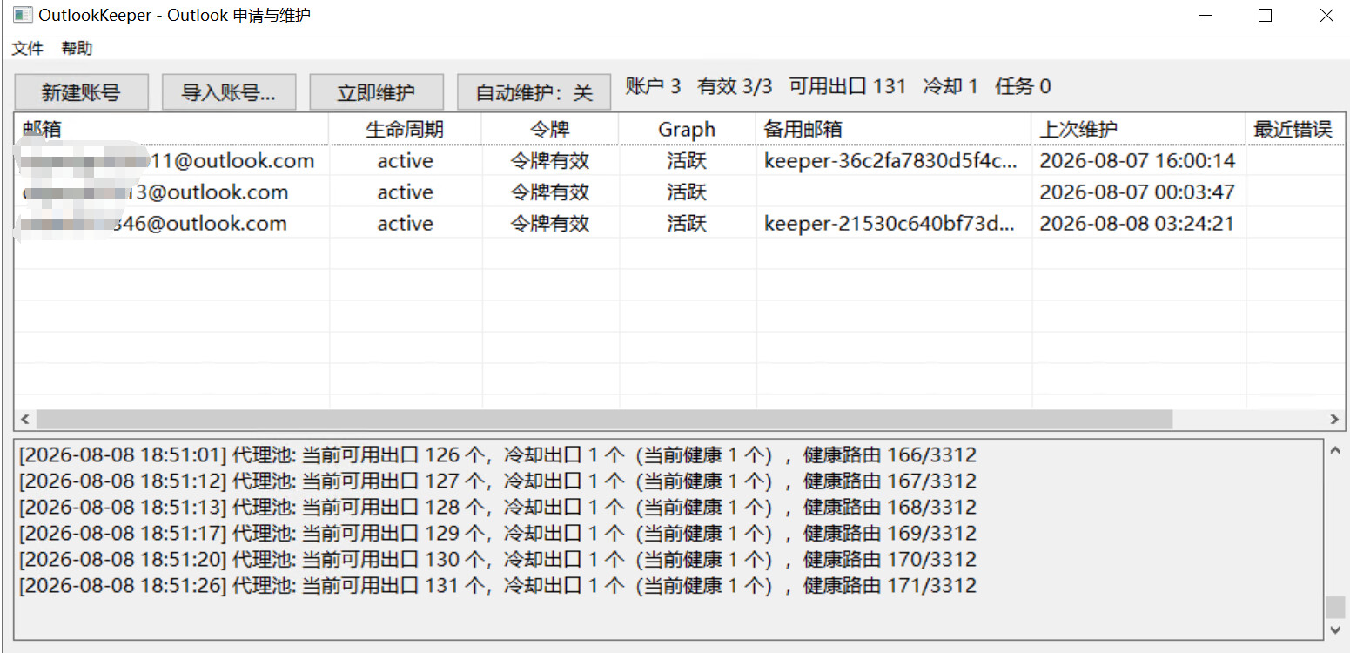Click the log line stamped 18:51:20
The height and width of the screenshot is (653, 1350).
click(498, 559)
